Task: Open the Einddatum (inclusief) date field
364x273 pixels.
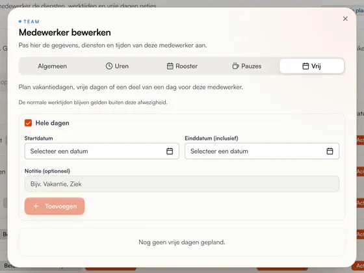Action: point(262,151)
